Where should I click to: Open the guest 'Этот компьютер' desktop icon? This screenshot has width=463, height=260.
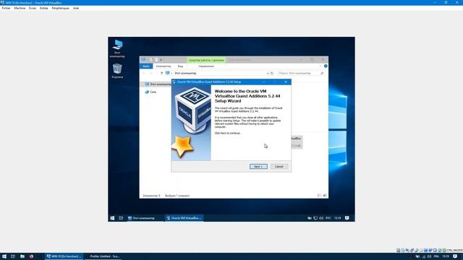117,48
